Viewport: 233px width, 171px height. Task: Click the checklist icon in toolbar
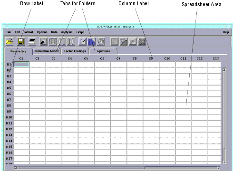83,42
